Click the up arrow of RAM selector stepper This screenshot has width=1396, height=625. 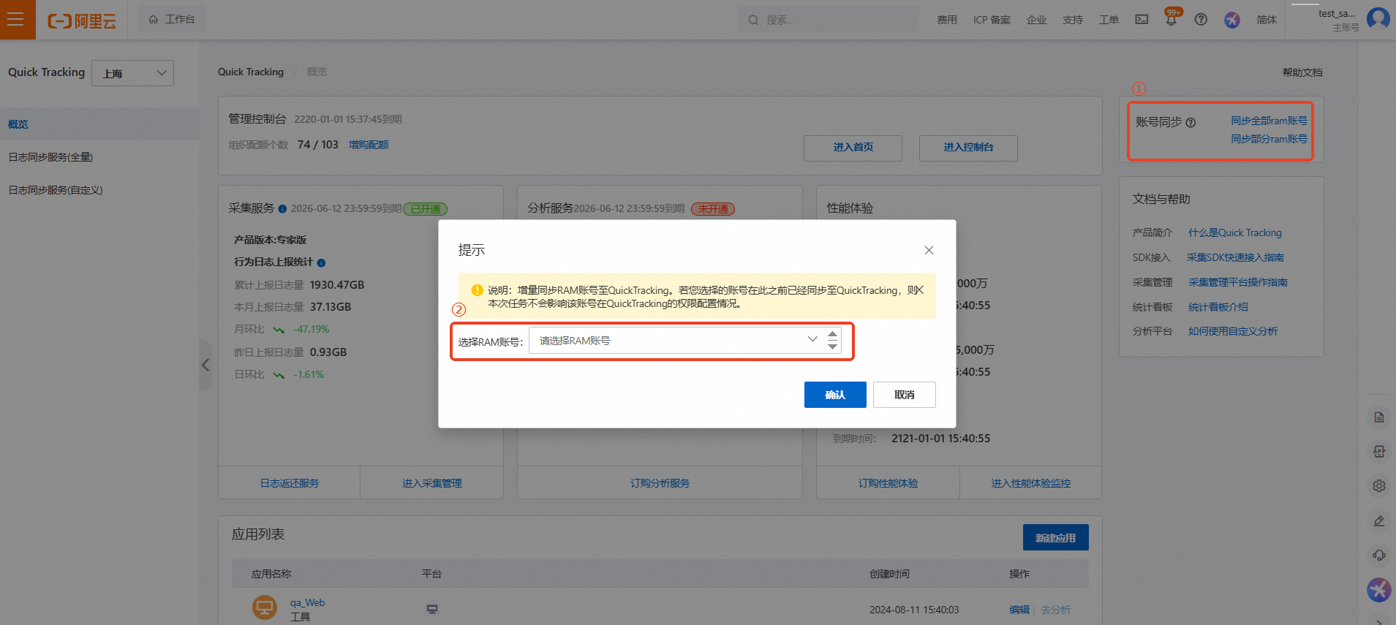[832, 333]
